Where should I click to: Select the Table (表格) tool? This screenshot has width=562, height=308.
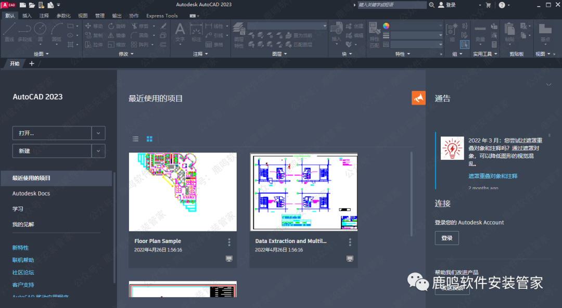point(214,44)
